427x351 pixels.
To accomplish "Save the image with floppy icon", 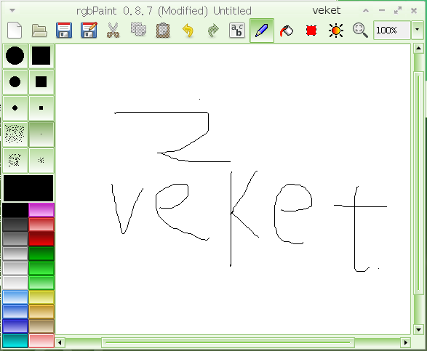I will (64, 31).
